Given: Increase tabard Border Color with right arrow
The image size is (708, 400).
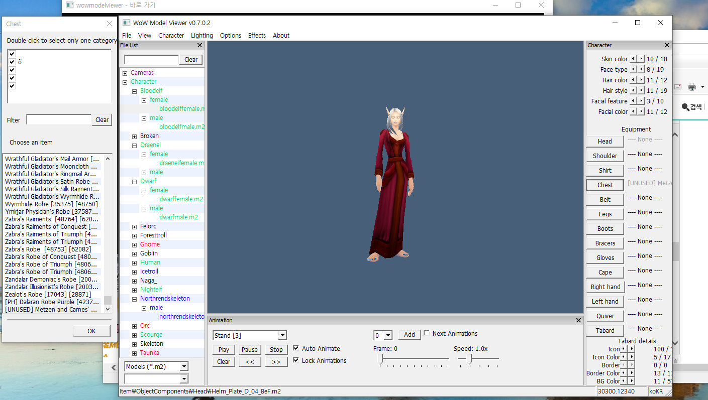Looking at the screenshot, I should [x=631, y=373].
